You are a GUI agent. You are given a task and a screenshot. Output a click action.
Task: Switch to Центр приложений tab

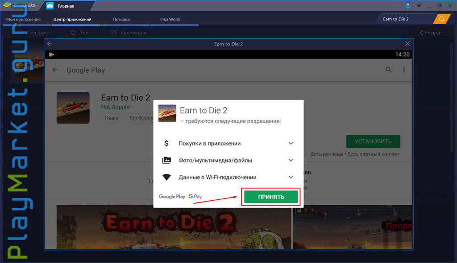(72, 19)
